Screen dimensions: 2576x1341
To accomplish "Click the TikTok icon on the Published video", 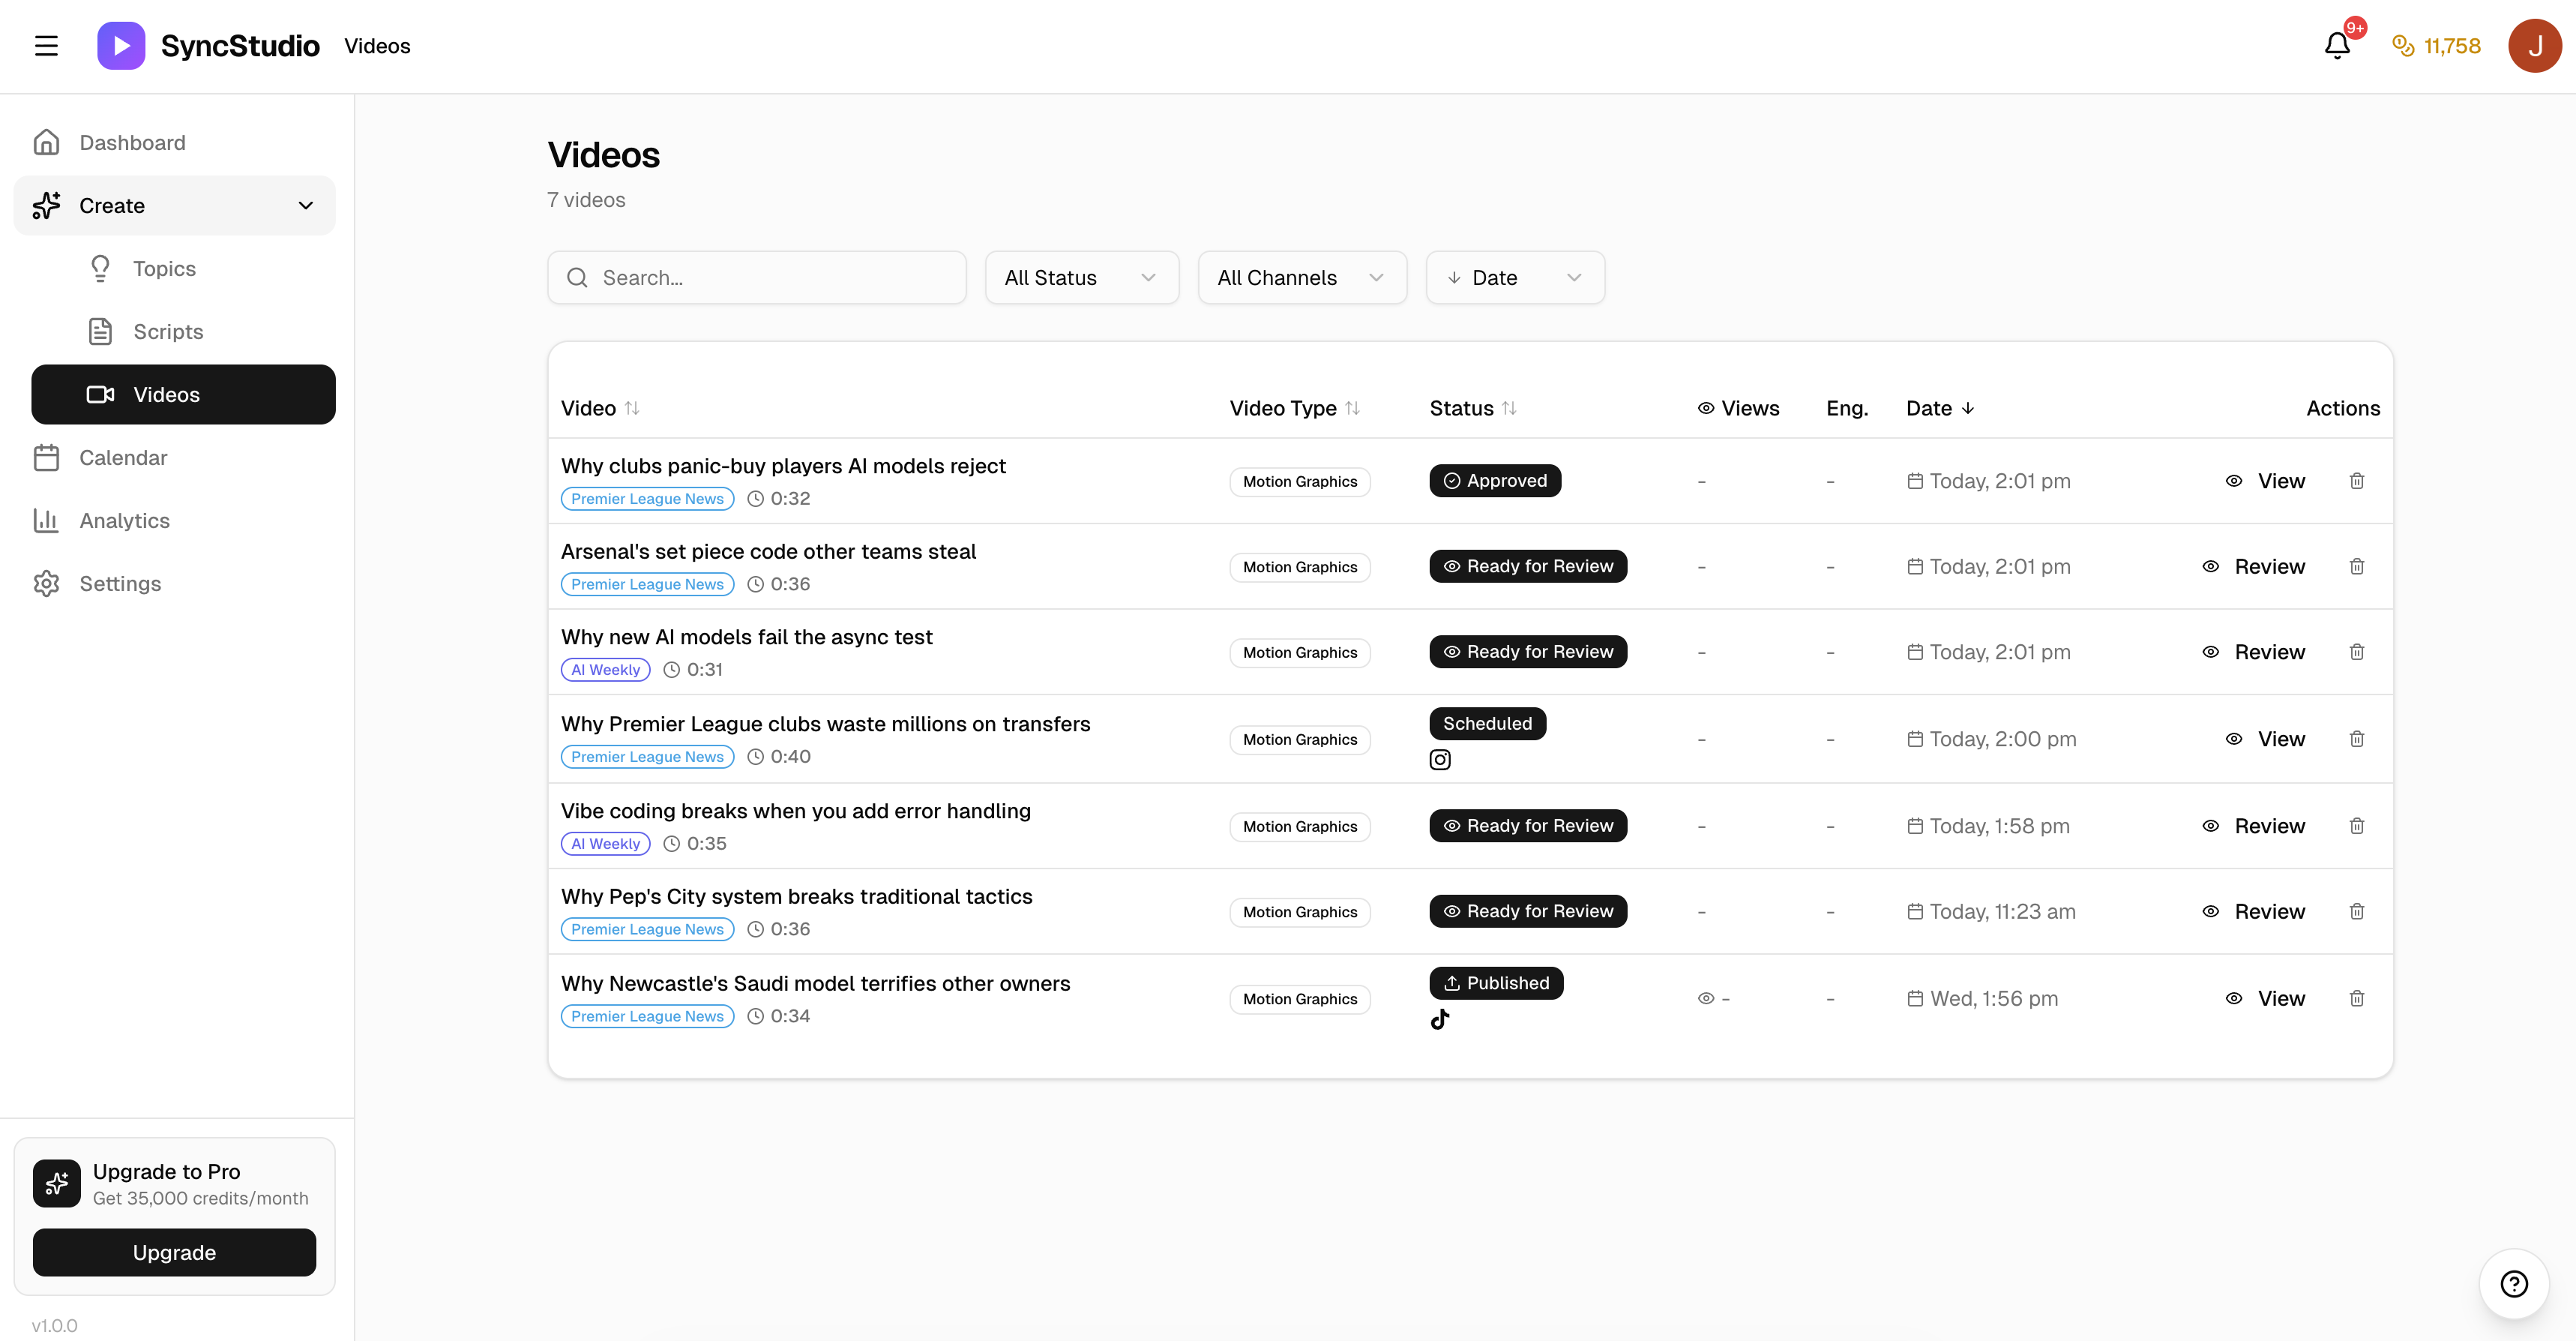I will (x=1440, y=1020).
